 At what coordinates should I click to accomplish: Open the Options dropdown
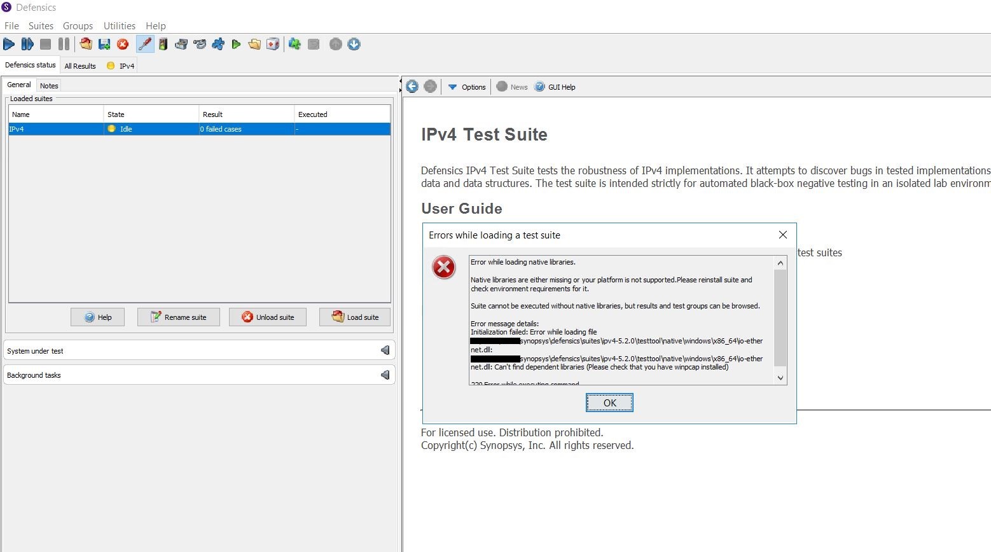pos(467,87)
